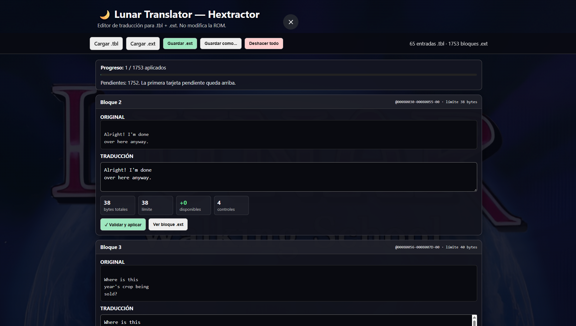The height and width of the screenshot is (326, 576).
Task: Close overlay with the X button
Action: pos(291,22)
